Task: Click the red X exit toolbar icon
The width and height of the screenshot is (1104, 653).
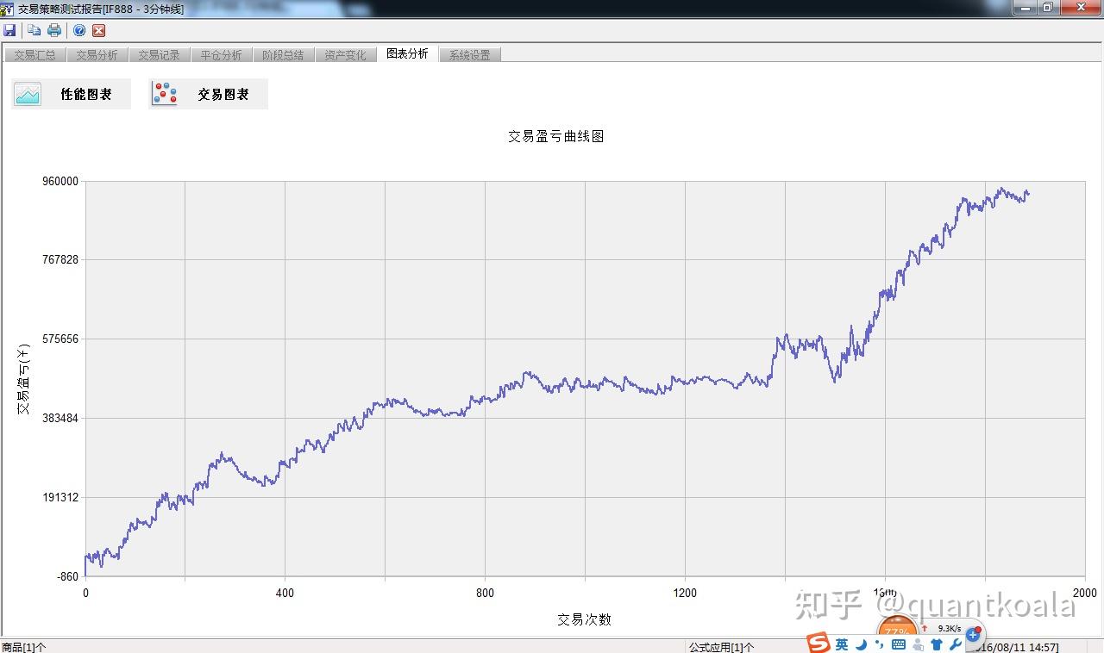Action: 98,30
